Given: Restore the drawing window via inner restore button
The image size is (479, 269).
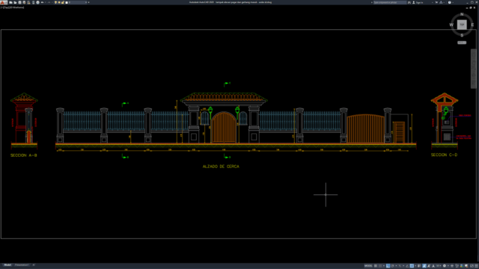Looking at the screenshot, I should [471, 7].
